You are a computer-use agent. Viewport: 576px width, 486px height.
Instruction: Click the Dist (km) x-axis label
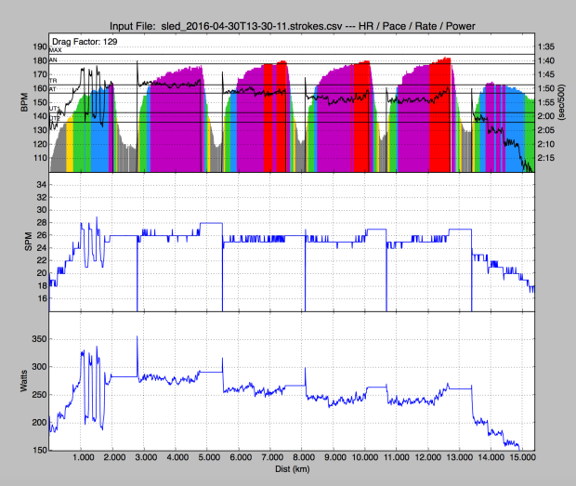(x=291, y=471)
